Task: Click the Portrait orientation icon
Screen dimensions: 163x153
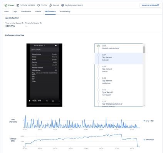Action: pos(50,5)
